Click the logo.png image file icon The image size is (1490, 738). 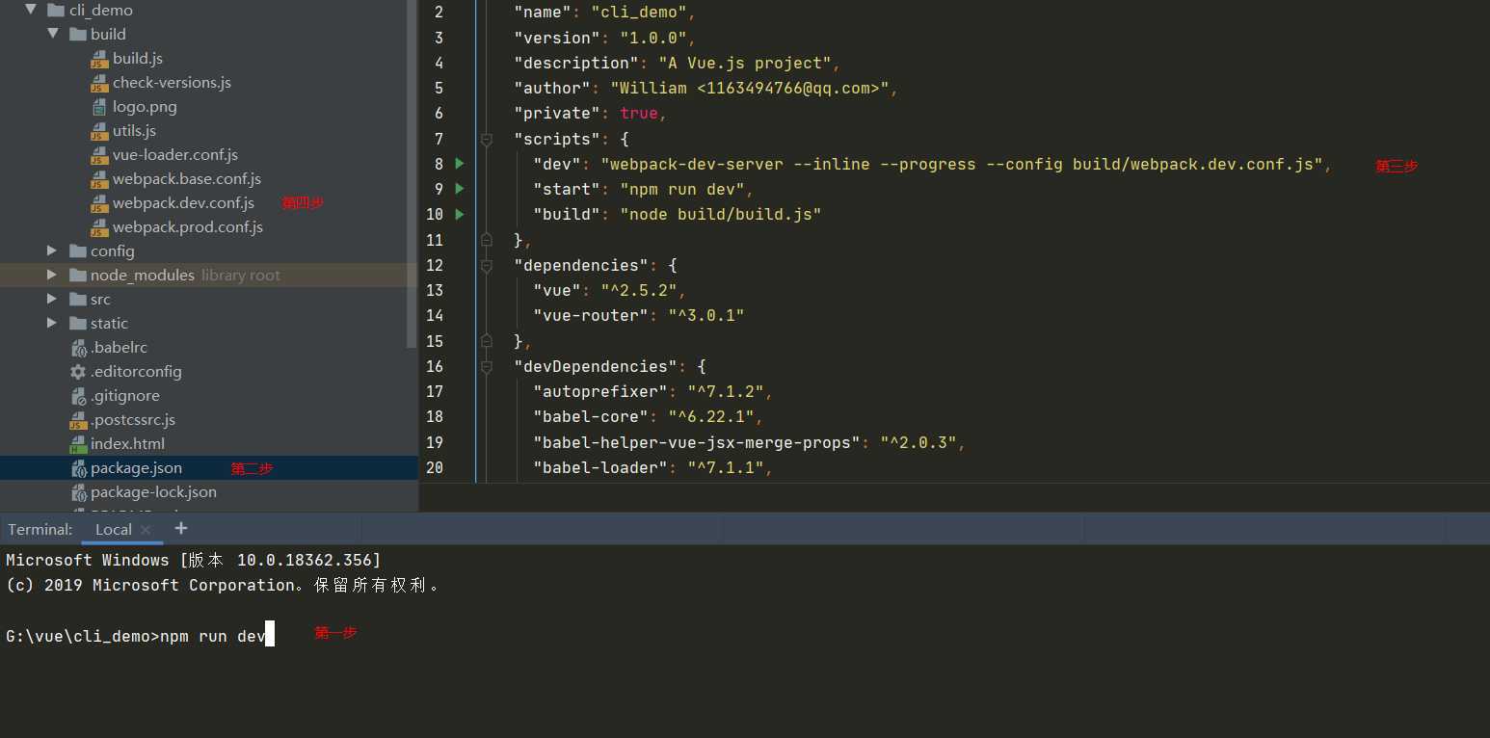coord(99,107)
